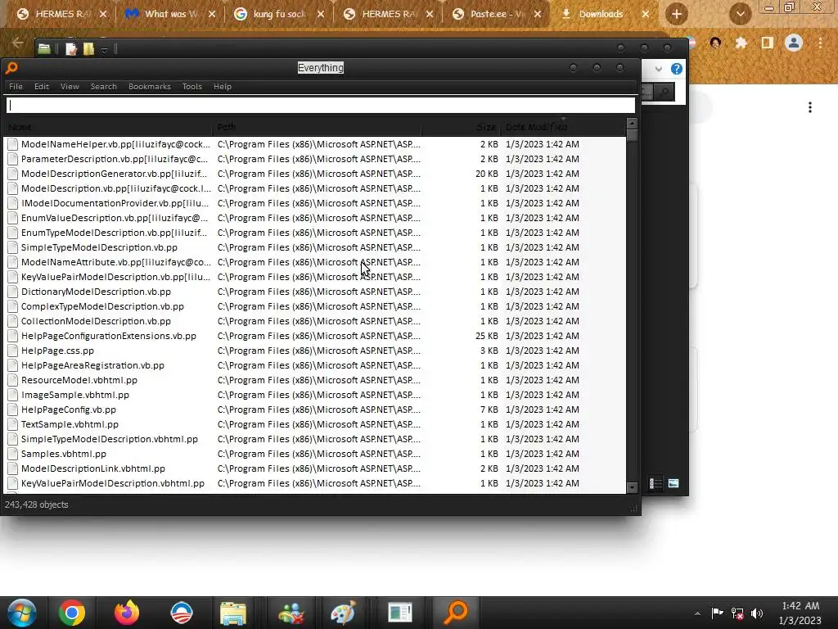
Task: Click the file icon next to ImageSample.vbhtml.pp
Action: 12,395
